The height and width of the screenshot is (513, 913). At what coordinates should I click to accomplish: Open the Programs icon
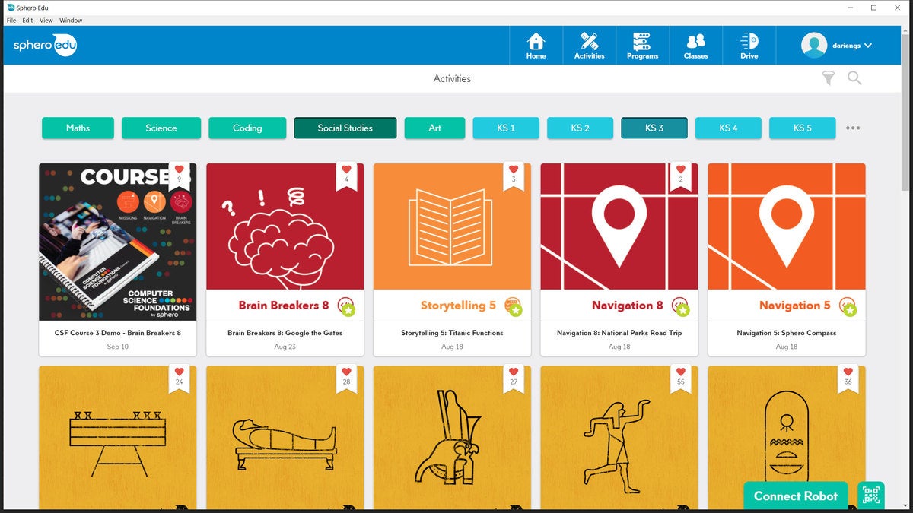click(642, 41)
